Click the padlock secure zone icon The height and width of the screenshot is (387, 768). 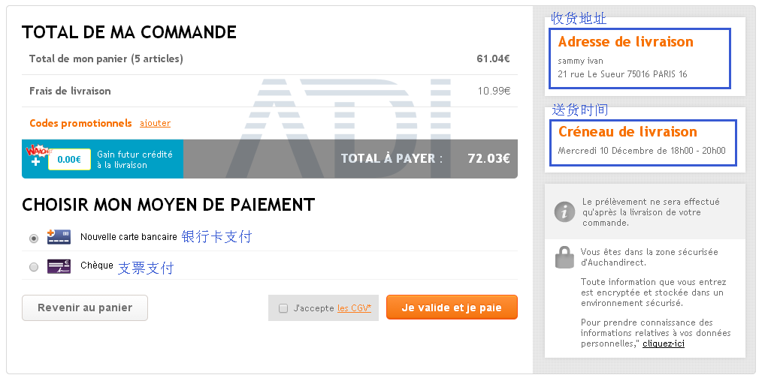564,257
